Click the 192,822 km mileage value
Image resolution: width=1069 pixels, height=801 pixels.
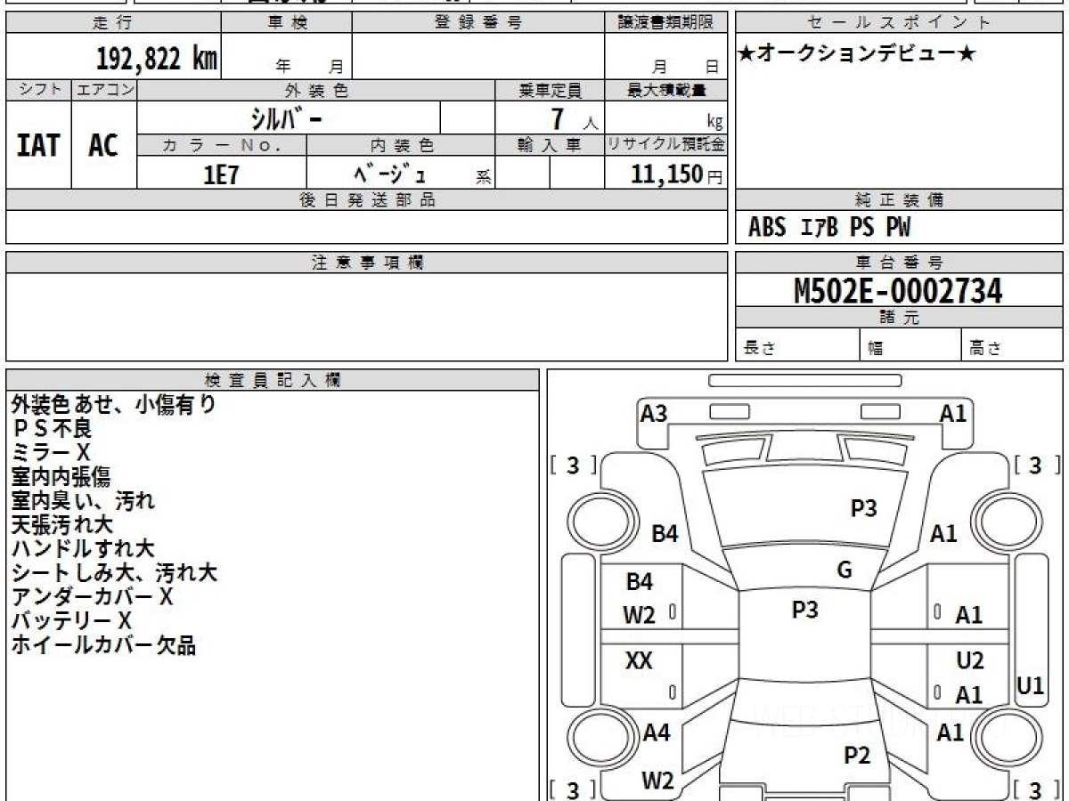pyautogui.click(x=157, y=59)
